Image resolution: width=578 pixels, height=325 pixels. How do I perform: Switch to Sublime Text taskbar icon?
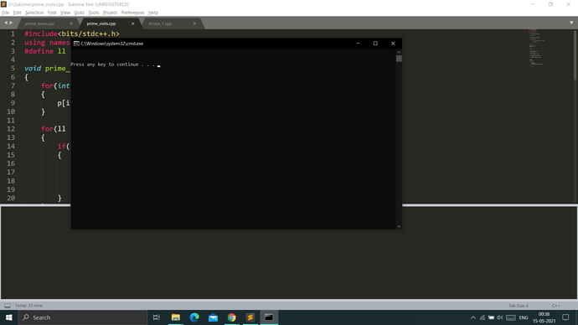point(250,317)
